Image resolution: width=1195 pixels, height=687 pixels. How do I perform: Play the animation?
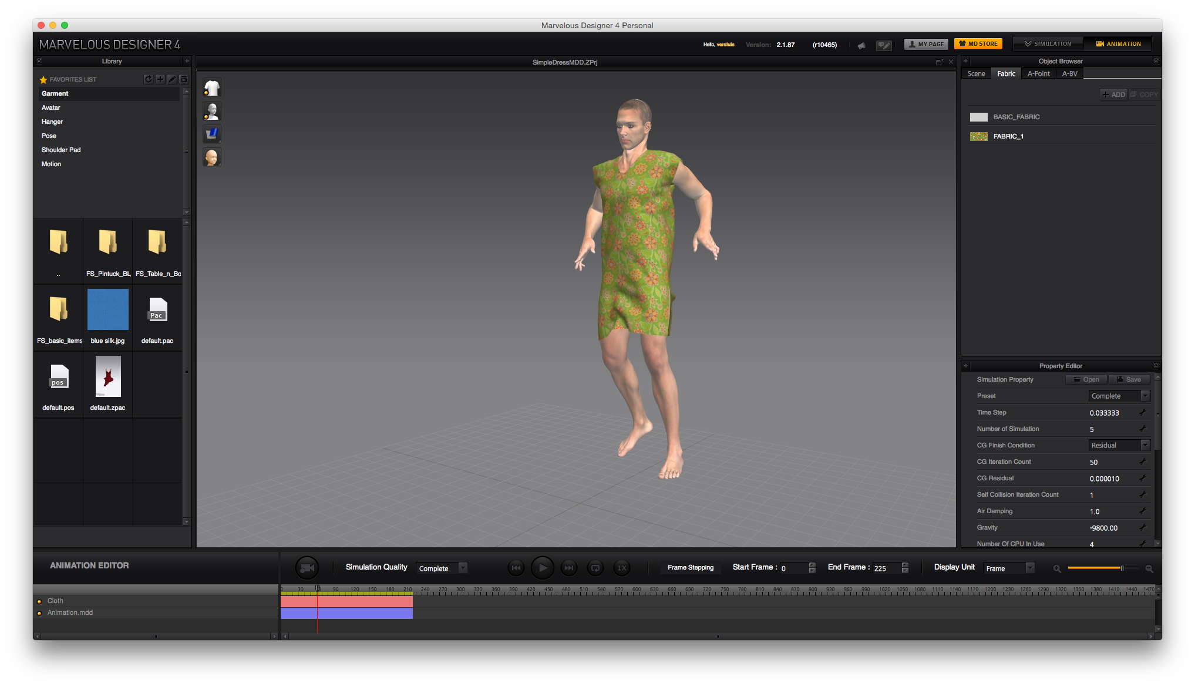coord(543,568)
